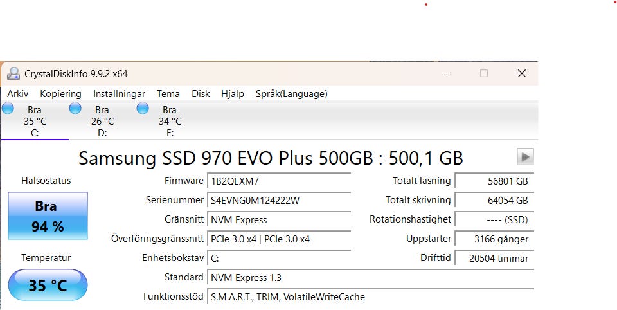617x310 pixels.
Task: Click the PCIe 3.0 x4 transfer interface field
Action: (x=279, y=239)
